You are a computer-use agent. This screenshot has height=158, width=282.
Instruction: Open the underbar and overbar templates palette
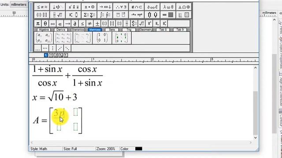click(121, 14)
